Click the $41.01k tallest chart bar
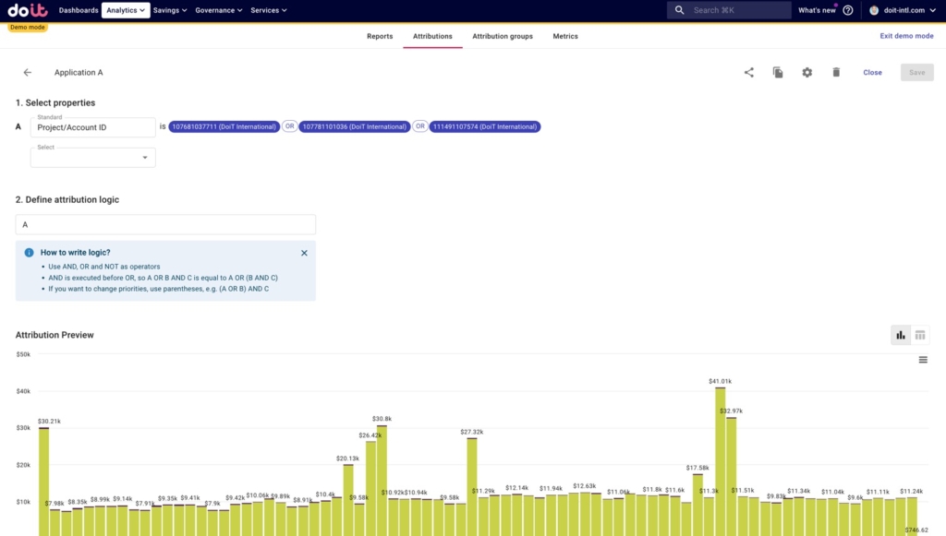Viewport: 946px width, 536px height. coord(720,461)
